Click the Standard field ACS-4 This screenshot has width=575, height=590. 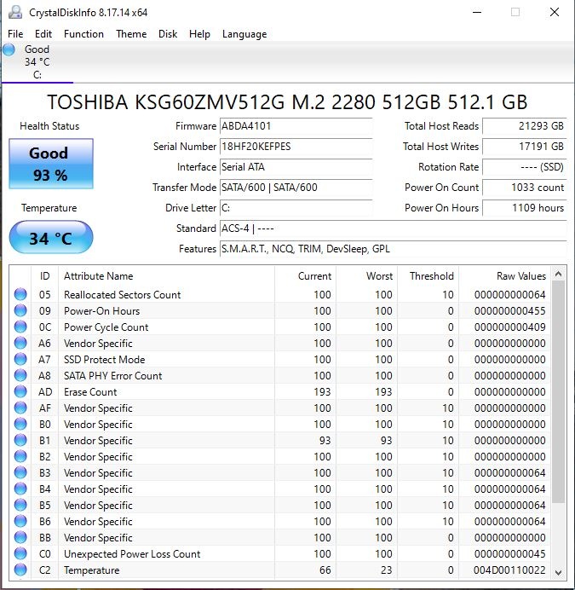point(393,228)
